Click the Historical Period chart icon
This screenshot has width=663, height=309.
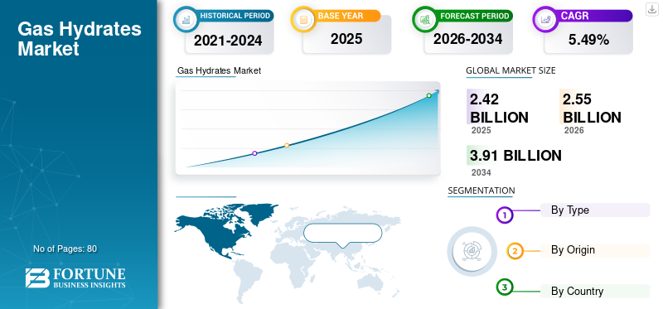(x=186, y=19)
